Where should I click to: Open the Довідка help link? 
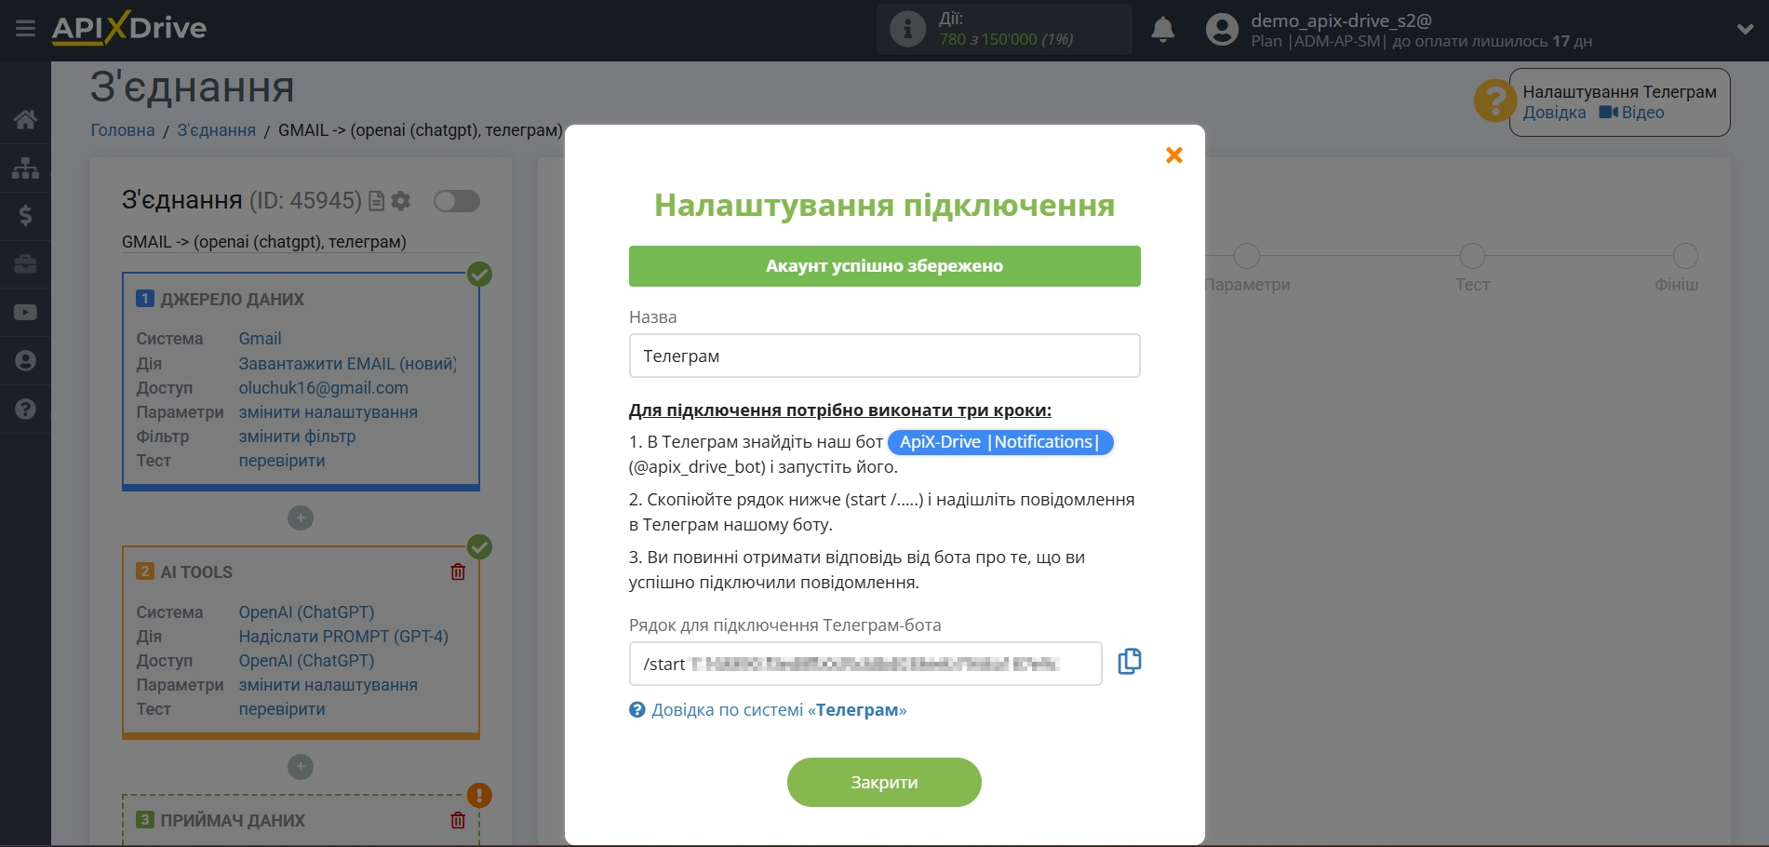1554,113
